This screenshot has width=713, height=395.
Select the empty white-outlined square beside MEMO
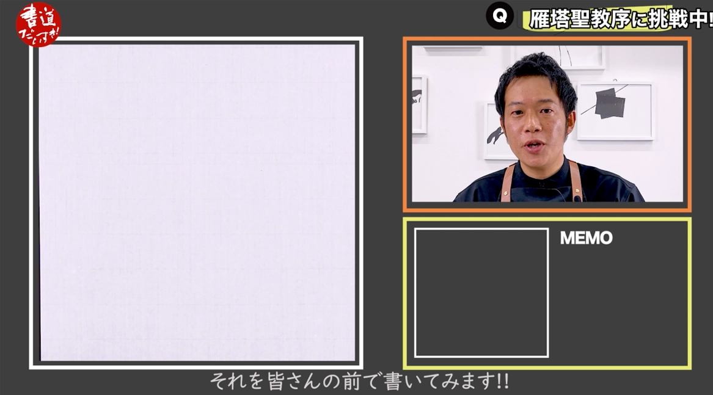coord(481,292)
